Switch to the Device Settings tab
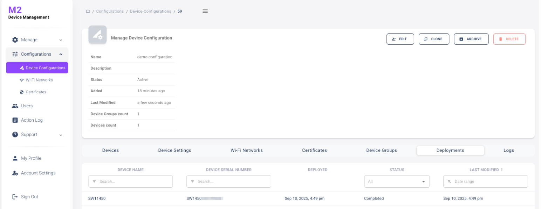Viewport: 541px width, 209px height. pyautogui.click(x=174, y=150)
